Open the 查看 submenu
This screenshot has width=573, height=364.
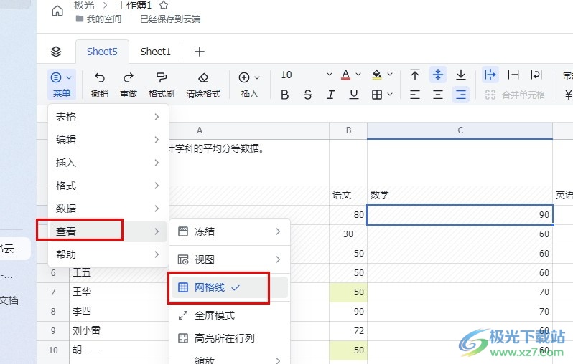click(108, 231)
